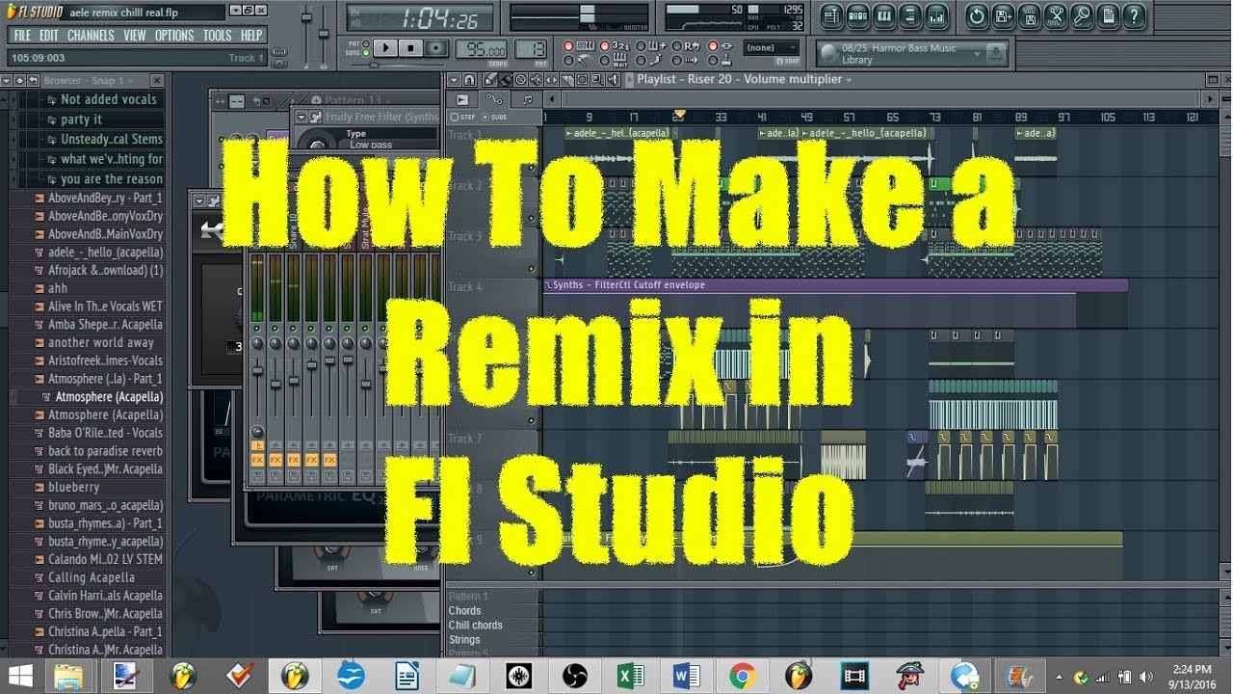
Task: Open the 'party it' folder in Browser
Action: point(81,120)
